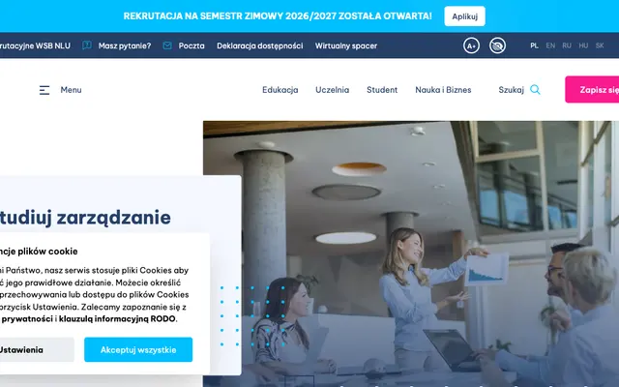Click the Aplikuj button in the top banner
The height and width of the screenshot is (387, 619).
pyautogui.click(x=464, y=16)
